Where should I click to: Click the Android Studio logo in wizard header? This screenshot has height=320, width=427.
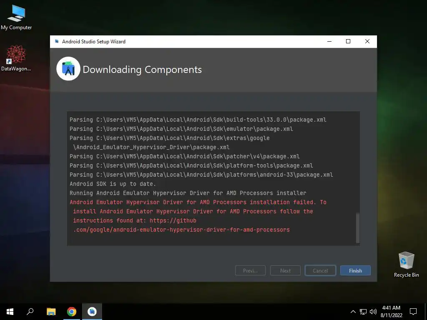68,69
